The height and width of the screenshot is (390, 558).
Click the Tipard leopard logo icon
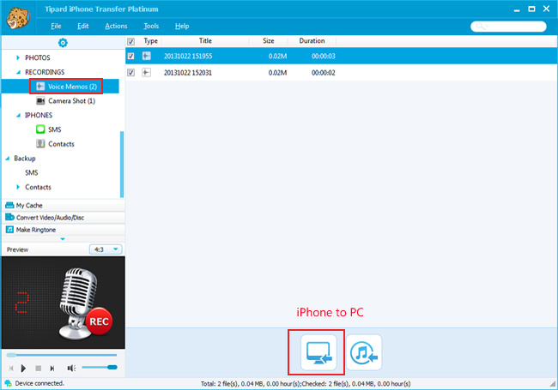18,18
